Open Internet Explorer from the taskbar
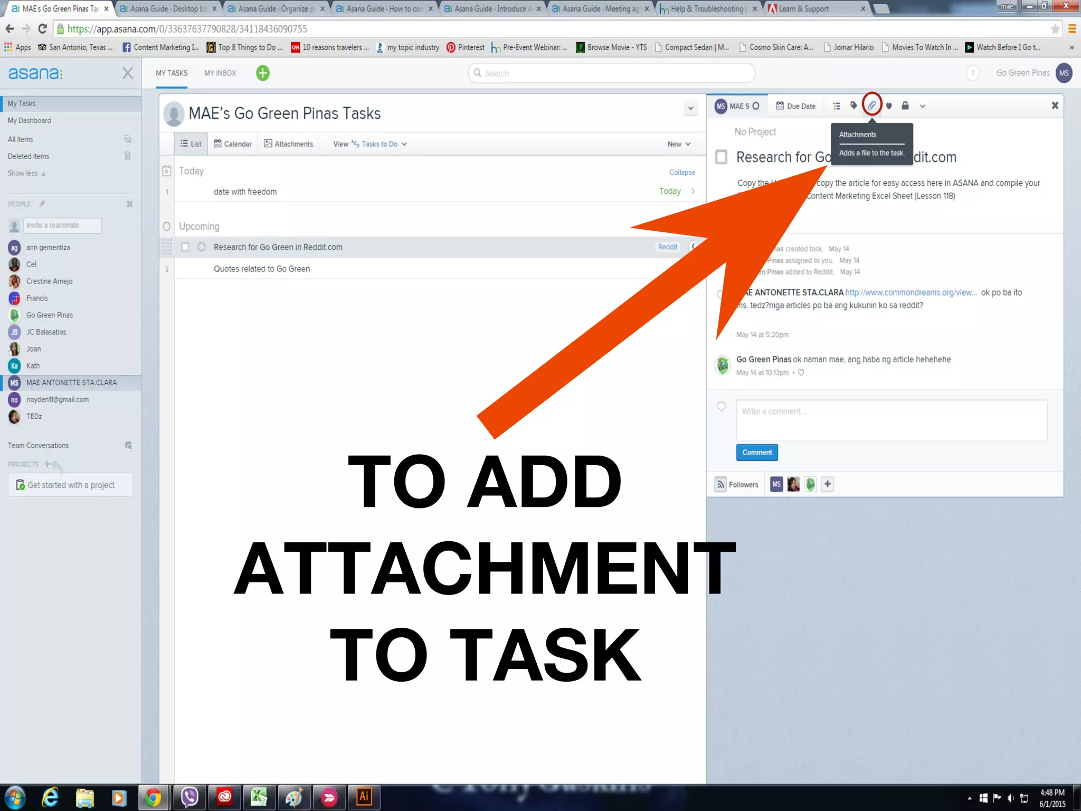The height and width of the screenshot is (811, 1081). click(x=50, y=797)
